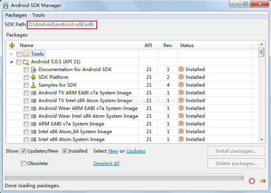Uncheck the Updates/New show filter
The width and height of the screenshot is (271, 193).
pyautogui.click(x=23, y=151)
